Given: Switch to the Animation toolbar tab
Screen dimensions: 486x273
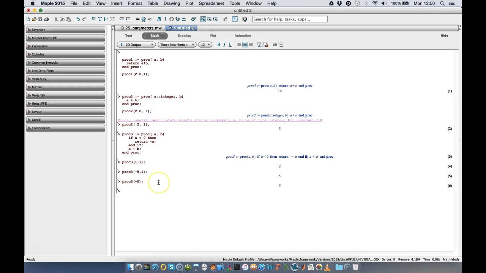Looking at the screenshot, I should tap(243, 36).
